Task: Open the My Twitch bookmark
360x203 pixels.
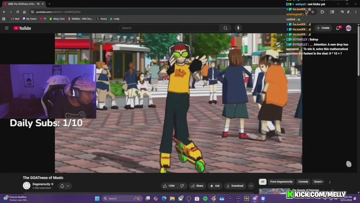Action: (x=30, y=19)
